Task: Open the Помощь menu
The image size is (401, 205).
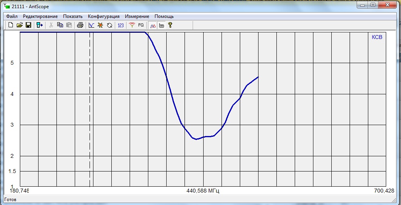Action: pyautogui.click(x=164, y=16)
